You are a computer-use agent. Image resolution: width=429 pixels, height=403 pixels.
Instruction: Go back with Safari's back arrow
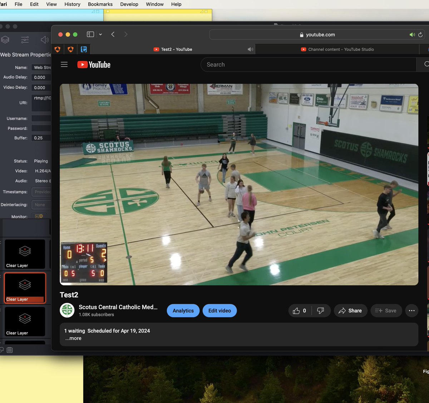[113, 34]
